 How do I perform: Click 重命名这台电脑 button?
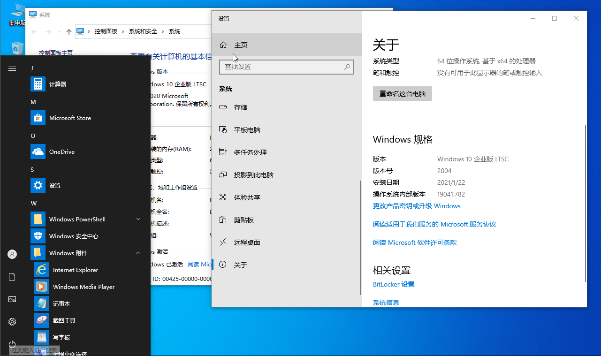(x=403, y=93)
